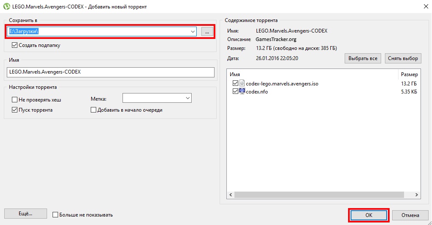The image size is (432, 225).
Task: Select the codex.nfo file name
Action: coord(257,92)
